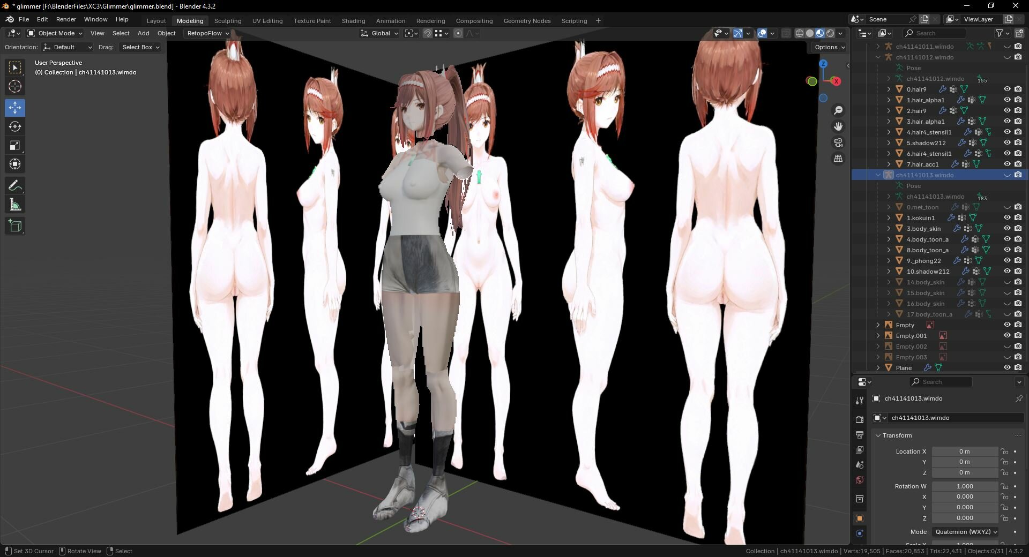Viewport: 1029px width, 557px height.
Task: Switch perspective/orthographic grid icon
Action: coord(838,159)
